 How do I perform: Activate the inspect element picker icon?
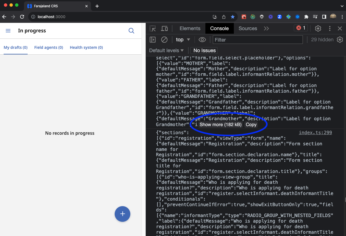(153, 28)
